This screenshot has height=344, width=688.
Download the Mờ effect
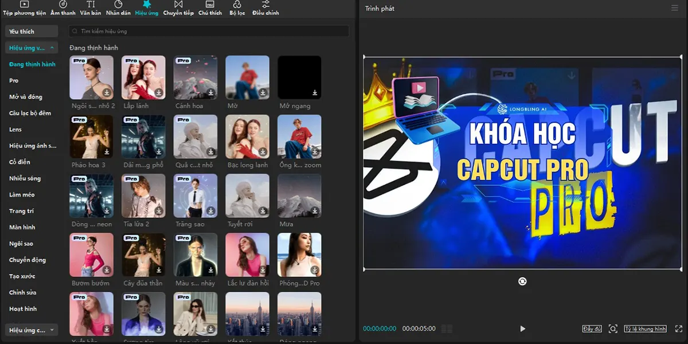(x=263, y=93)
